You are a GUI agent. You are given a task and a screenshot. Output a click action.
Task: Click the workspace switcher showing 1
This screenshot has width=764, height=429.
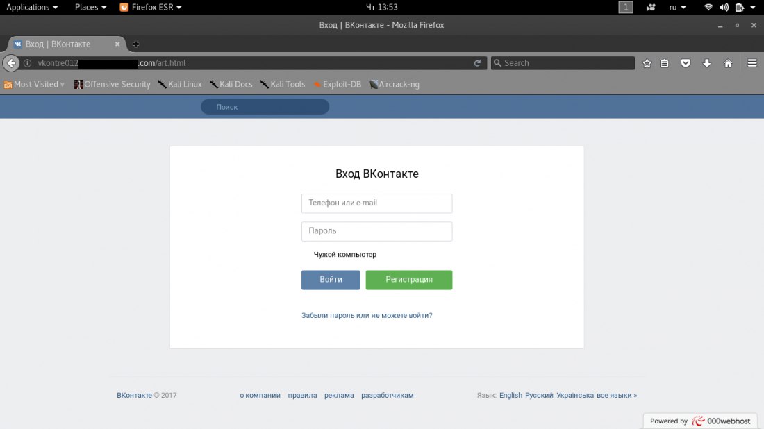coord(626,8)
